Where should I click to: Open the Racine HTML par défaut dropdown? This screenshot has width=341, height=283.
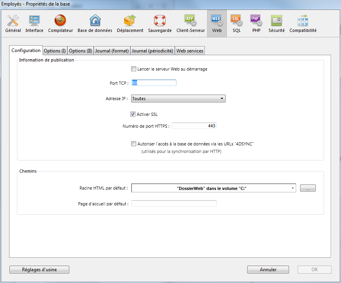pos(213,188)
